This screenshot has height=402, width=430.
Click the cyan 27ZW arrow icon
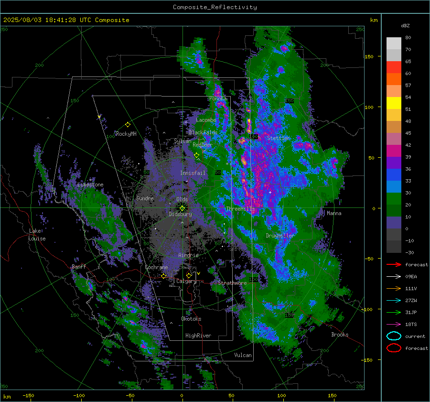click(394, 301)
